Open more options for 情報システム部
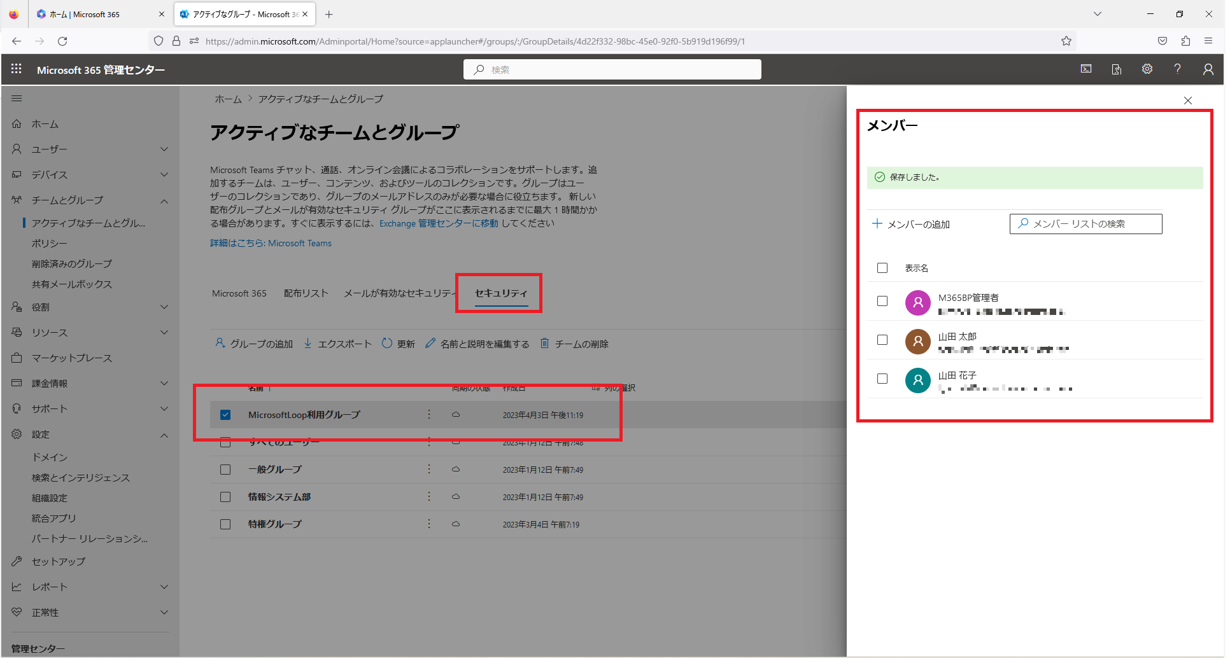Screen dimensions: 1230x663 pos(429,496)
